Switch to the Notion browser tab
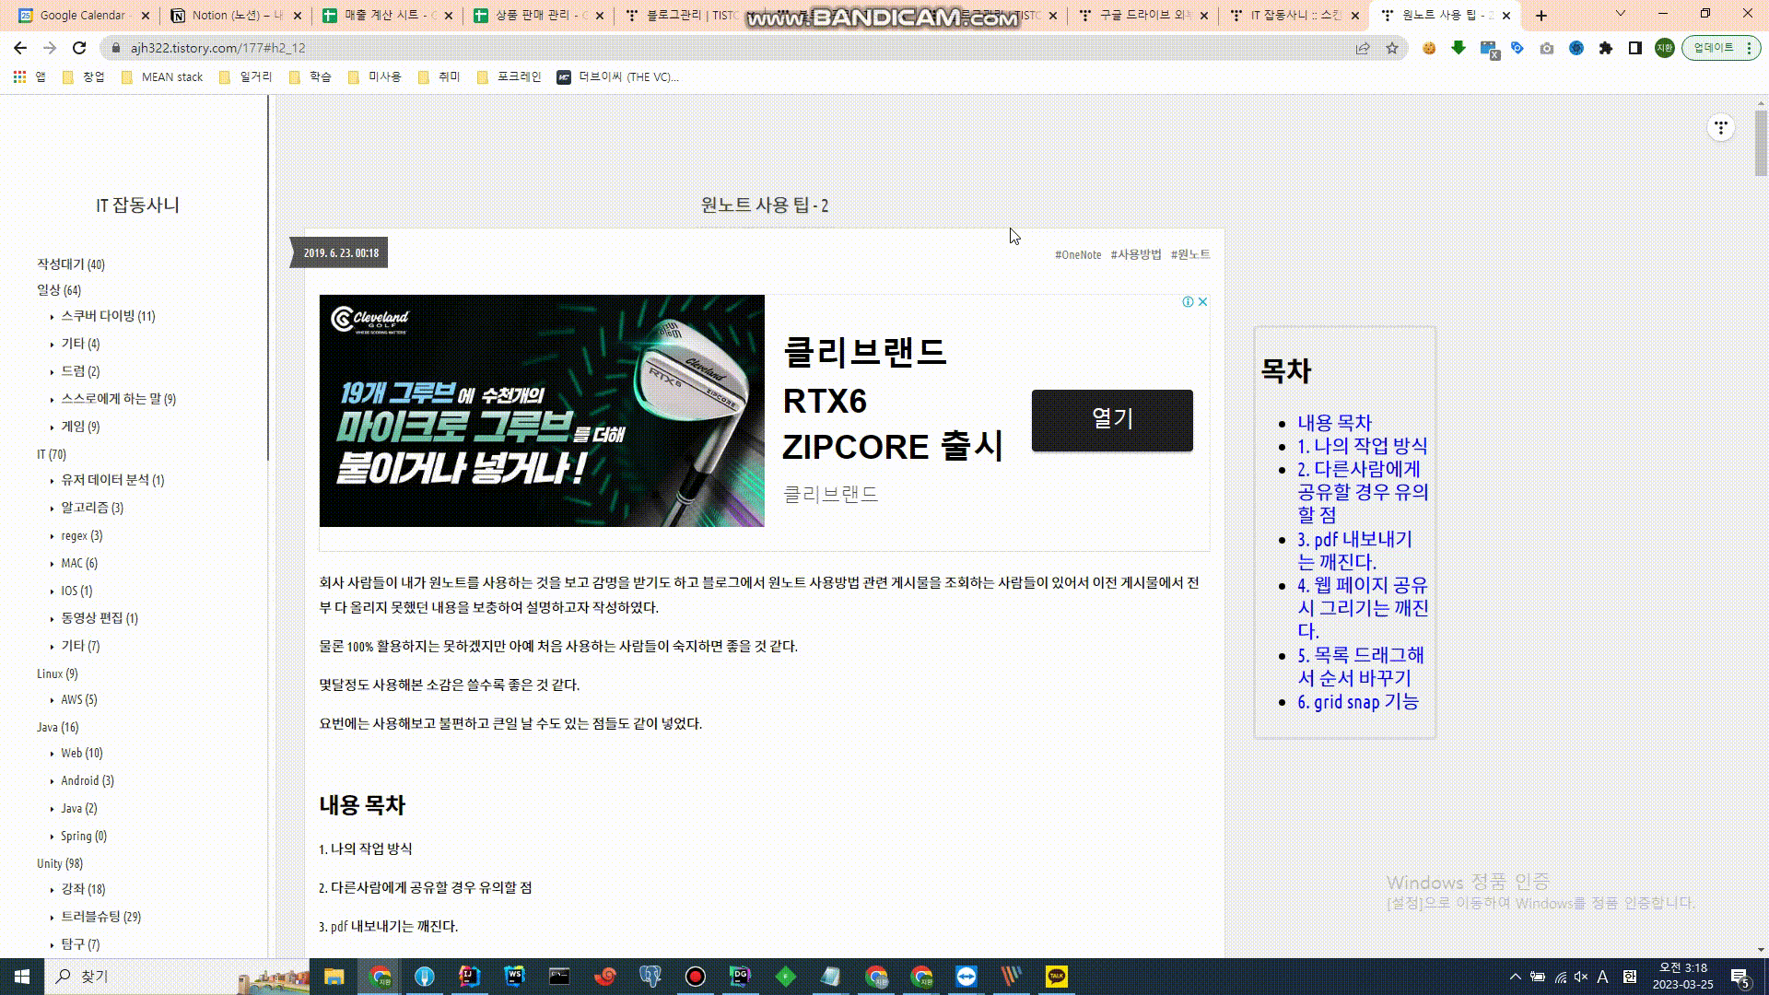 click(x=230, y=15)
